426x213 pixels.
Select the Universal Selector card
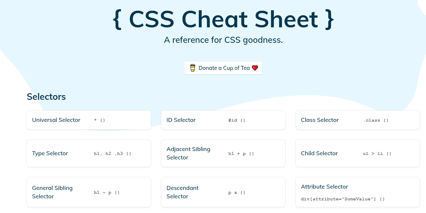[89, 120]
